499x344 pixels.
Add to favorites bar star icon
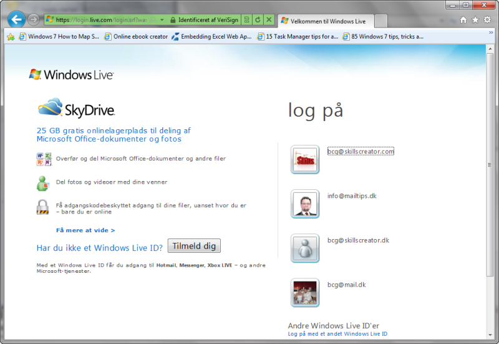[x=11, y=37]
